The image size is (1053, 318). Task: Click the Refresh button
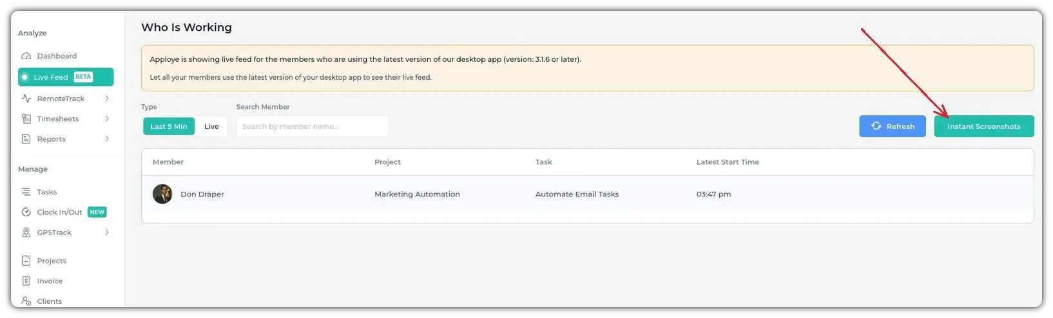(892, 126)
